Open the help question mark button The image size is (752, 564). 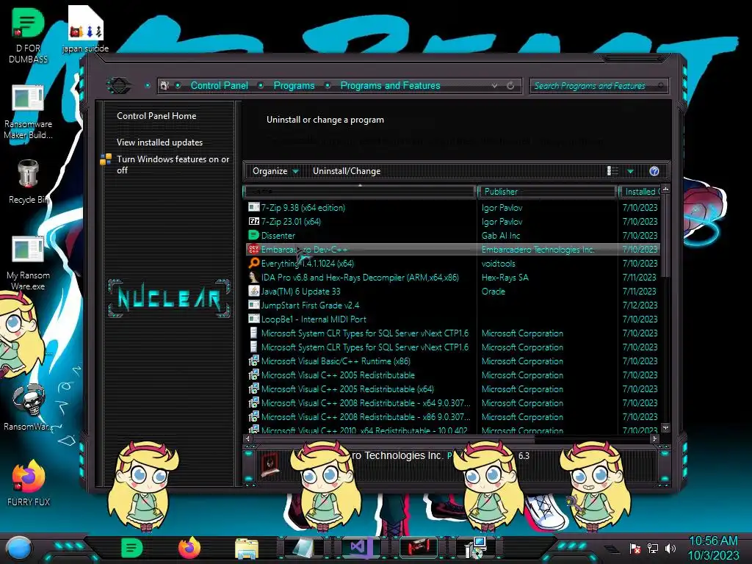[x=654, y=171]
